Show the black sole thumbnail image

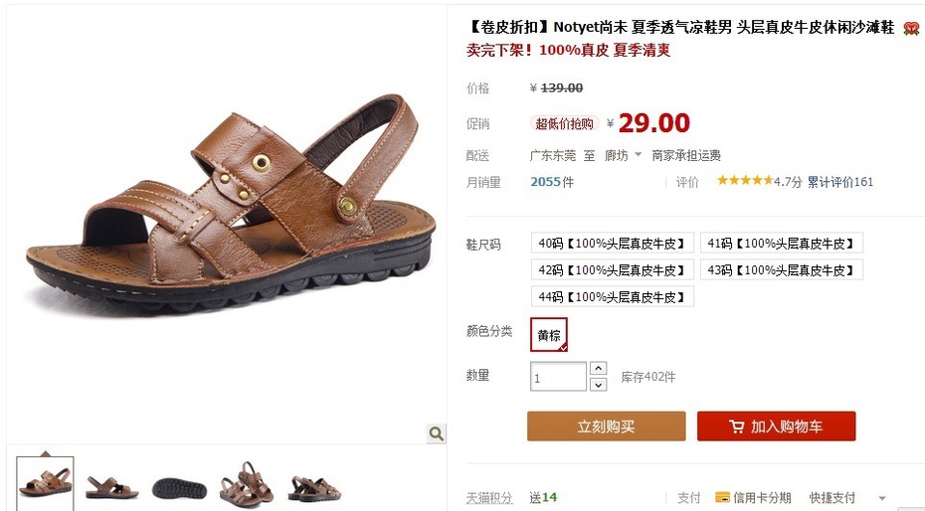[179, 487]
